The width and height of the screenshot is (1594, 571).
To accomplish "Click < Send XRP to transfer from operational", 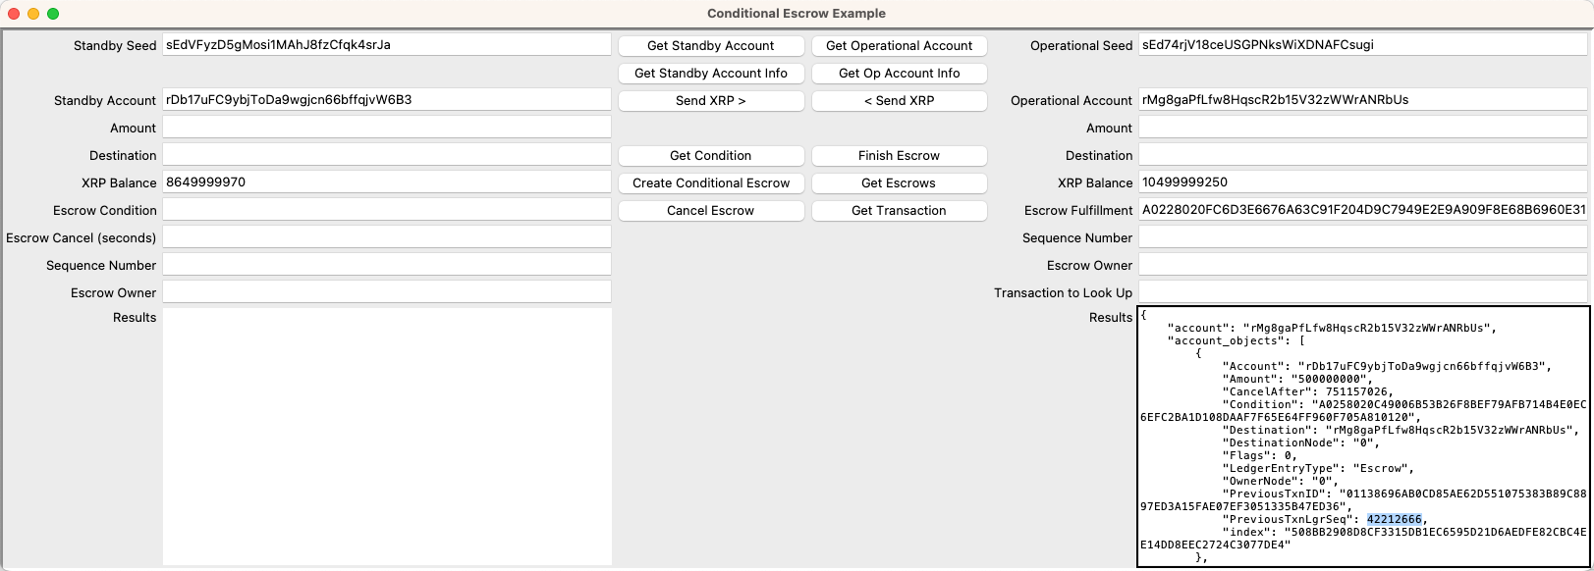I will (x=899, y=100).
